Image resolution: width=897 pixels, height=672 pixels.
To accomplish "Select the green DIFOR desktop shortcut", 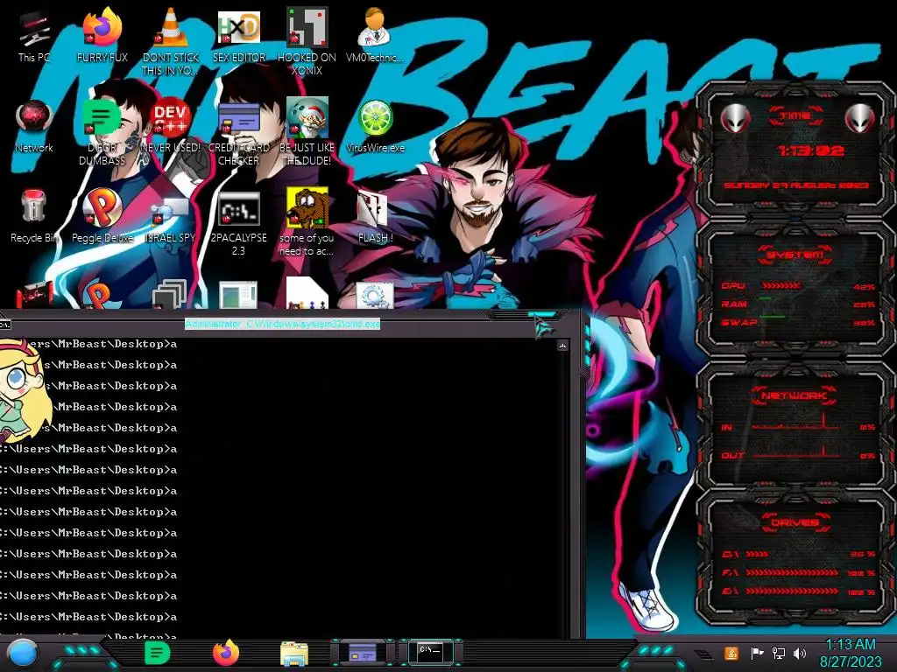I will (102, 131).
